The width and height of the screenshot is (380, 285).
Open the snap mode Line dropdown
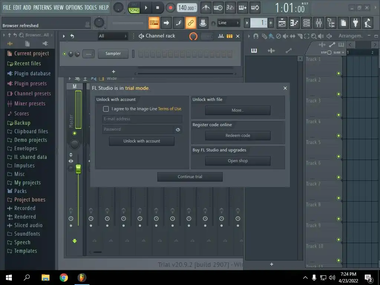228,23
